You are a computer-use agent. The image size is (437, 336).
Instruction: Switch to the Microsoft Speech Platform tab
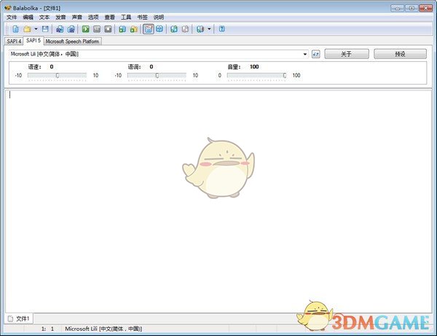pyautogui.click(x=72, y=42)
